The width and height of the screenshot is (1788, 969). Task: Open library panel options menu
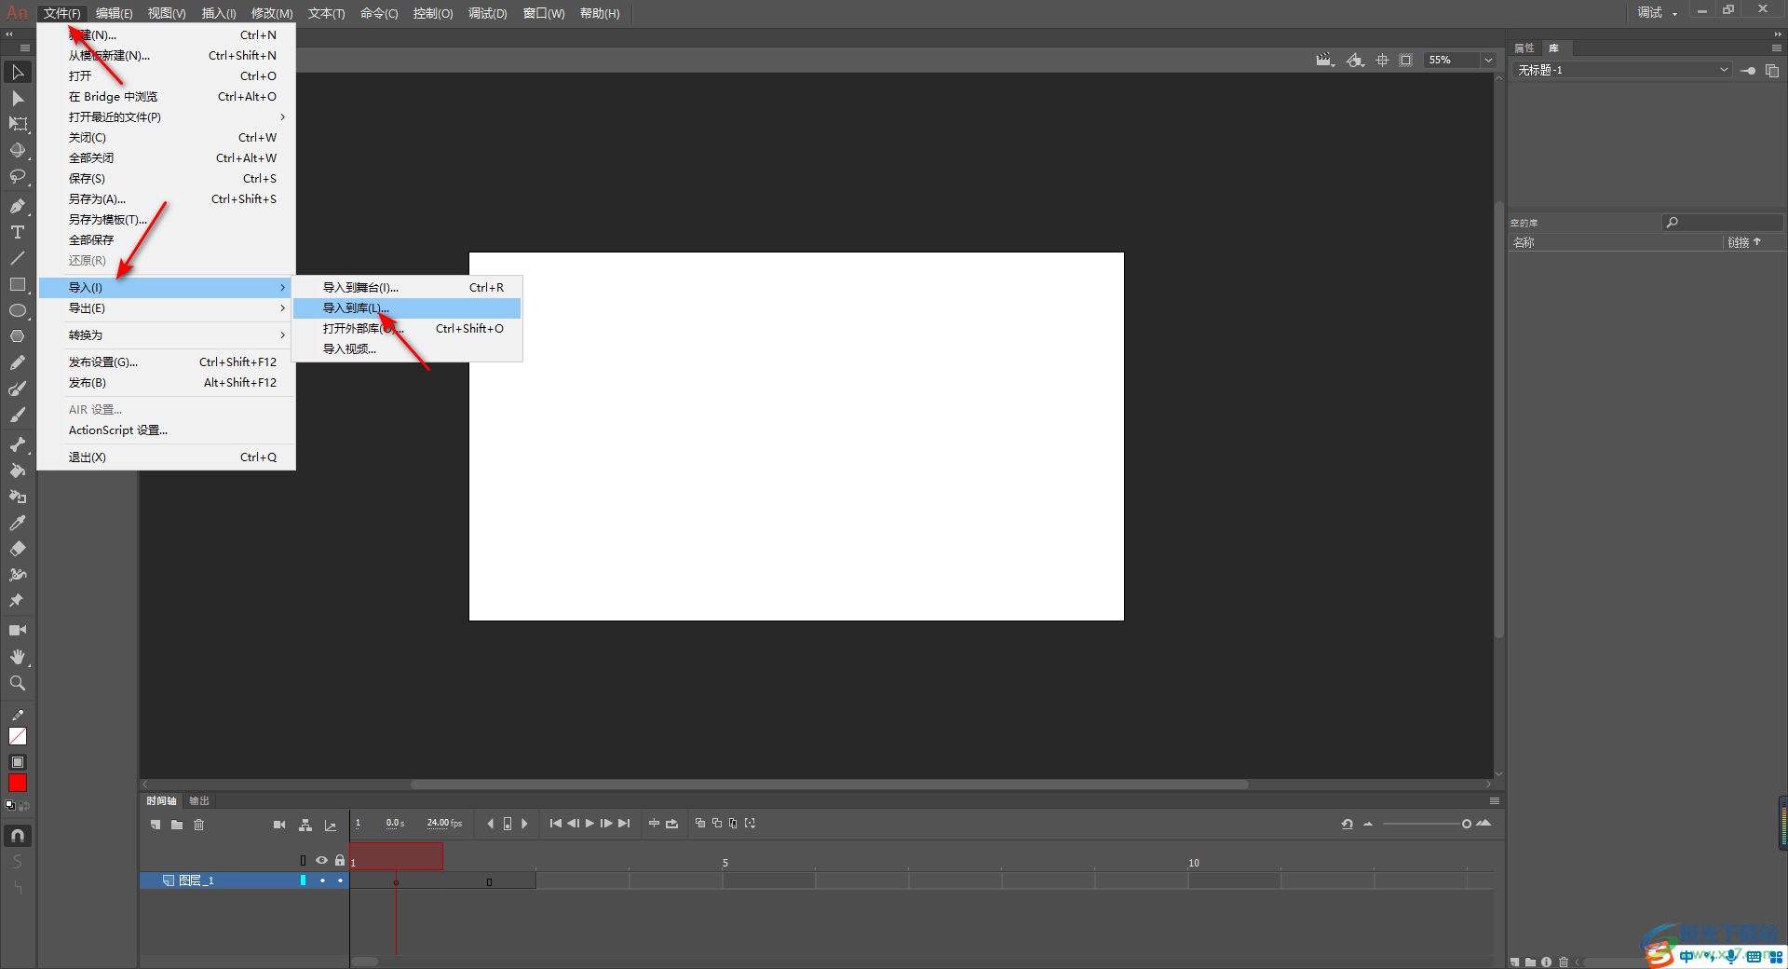coord(1777,48)
